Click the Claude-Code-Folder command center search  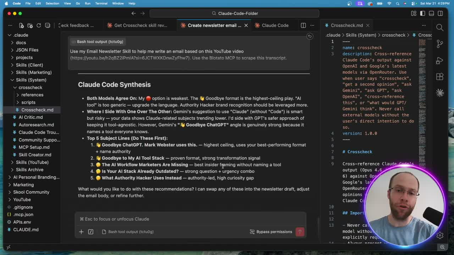point(234,13)
